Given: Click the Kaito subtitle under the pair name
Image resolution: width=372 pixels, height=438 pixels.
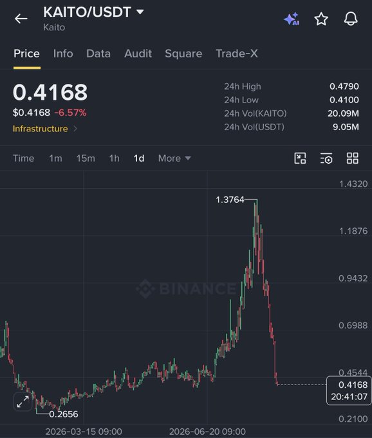Looking at the screenshot, I should pyautogui.click(x=54, y=27).
